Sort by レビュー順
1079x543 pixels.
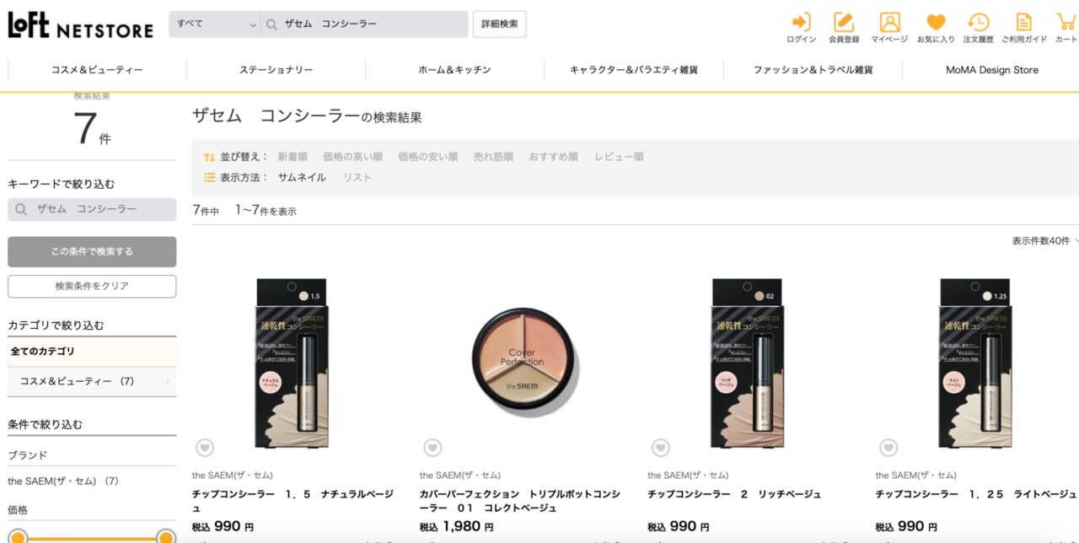(x=619, y=157)
